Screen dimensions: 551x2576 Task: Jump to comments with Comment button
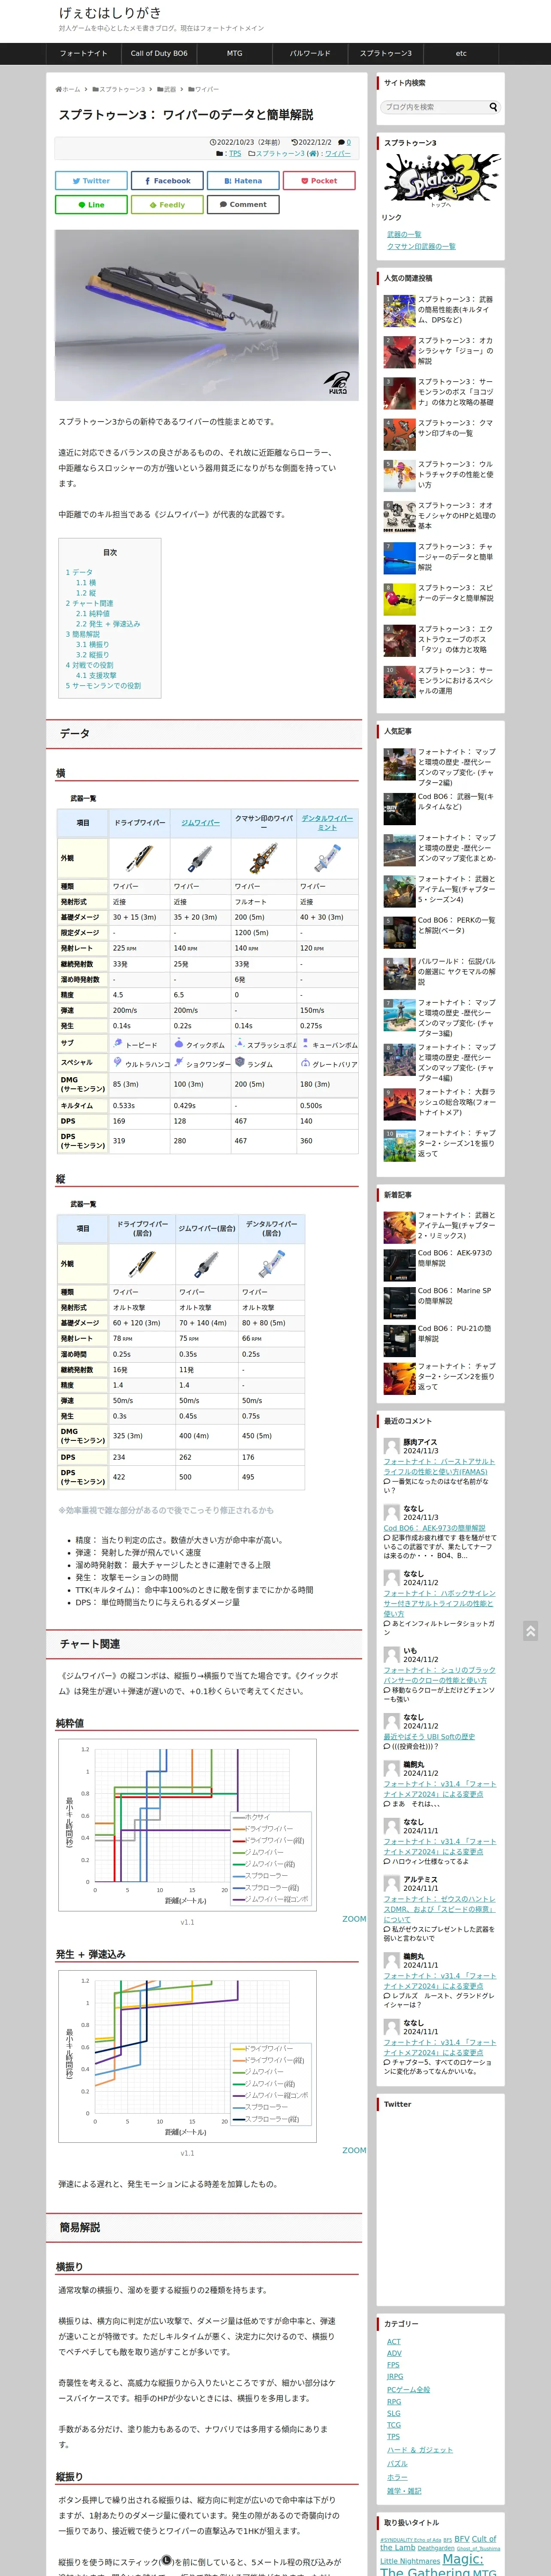tap(243, 205)
